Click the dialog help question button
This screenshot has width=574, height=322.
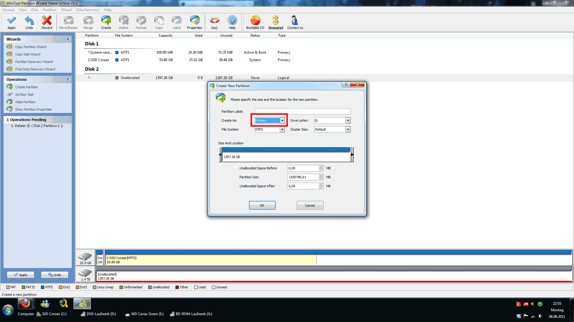pyautogui.click(x=346, y=85)
